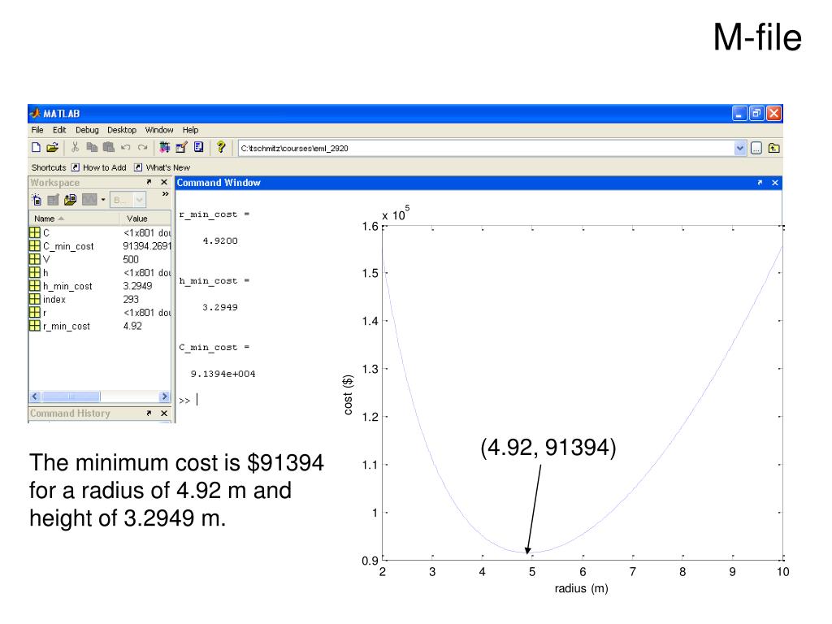
Task: Click the 4.9200 output in the Command Window
Action: (220, 240)
